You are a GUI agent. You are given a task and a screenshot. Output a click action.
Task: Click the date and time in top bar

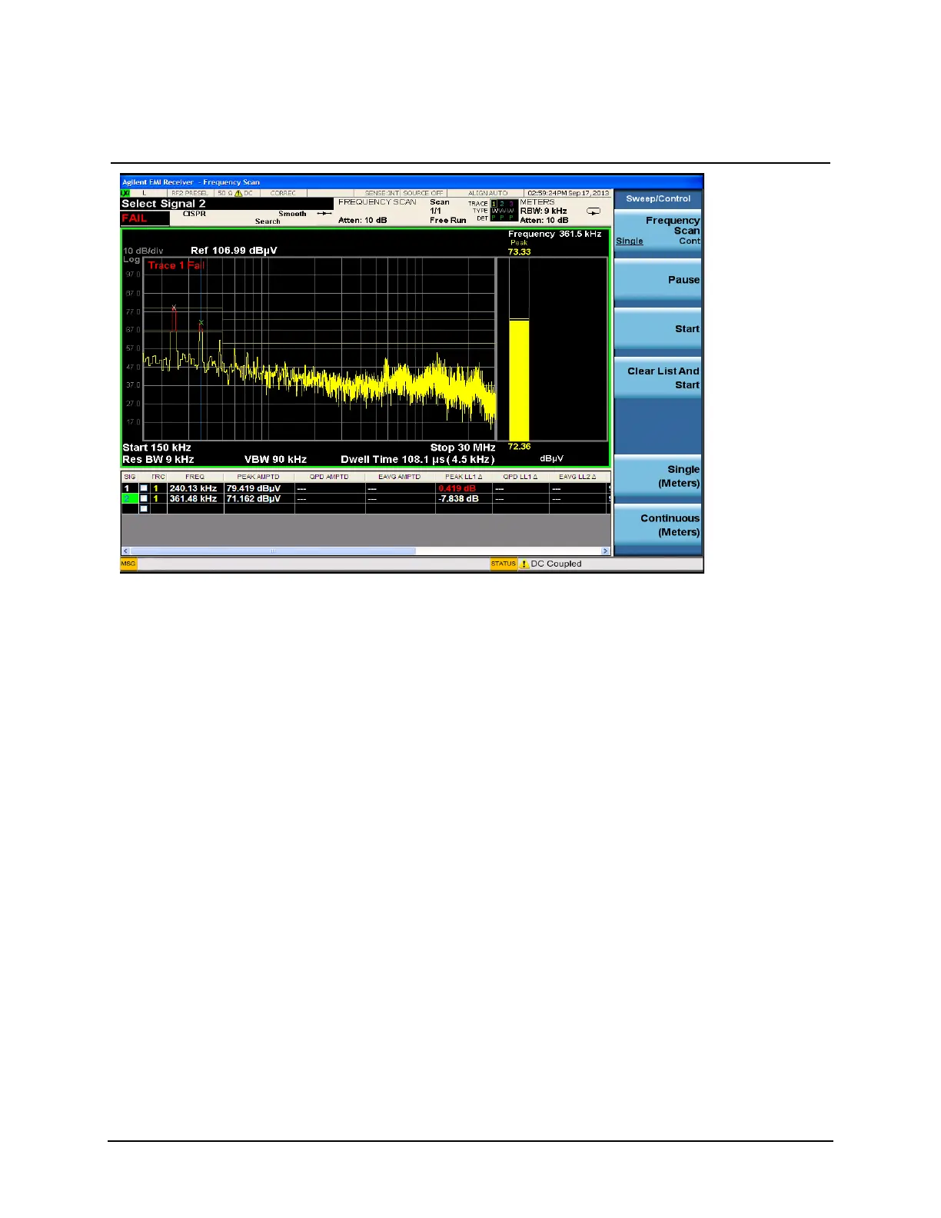(x=567, y=193)
